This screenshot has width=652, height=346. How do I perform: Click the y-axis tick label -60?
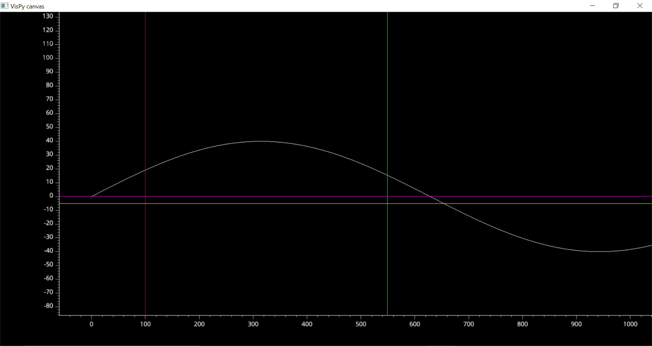(x=48, y=278)
